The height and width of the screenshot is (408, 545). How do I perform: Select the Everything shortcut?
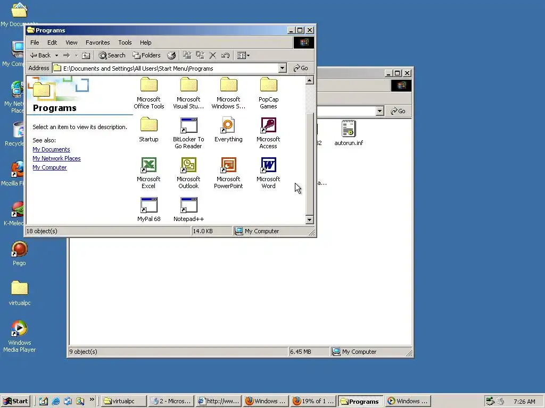228,130
